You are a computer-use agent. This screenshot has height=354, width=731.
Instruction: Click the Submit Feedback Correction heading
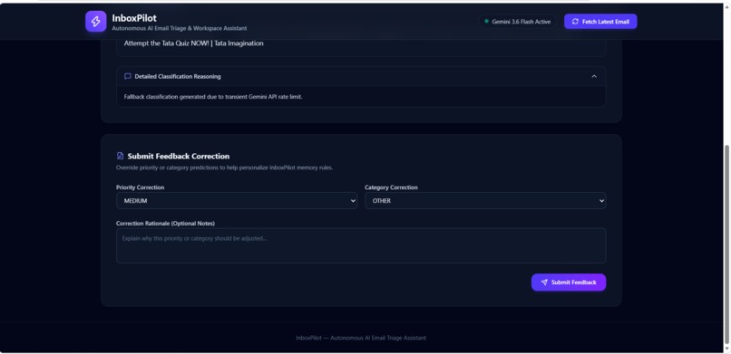click(x=179, y=157)
